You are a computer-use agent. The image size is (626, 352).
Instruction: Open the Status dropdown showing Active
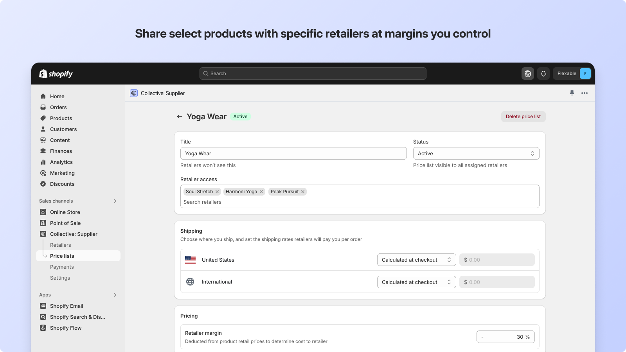tap(476, 153)
